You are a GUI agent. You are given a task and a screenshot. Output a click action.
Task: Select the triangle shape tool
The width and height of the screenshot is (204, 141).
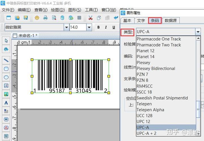click(6, 128)
